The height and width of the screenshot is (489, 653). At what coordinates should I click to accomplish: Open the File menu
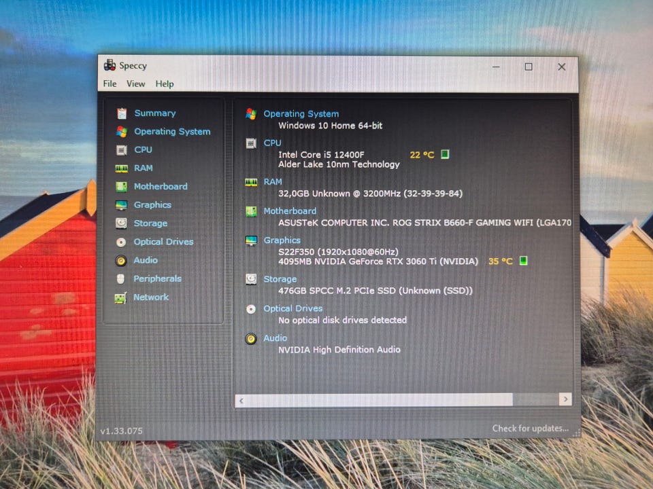(x=110, y=84)
